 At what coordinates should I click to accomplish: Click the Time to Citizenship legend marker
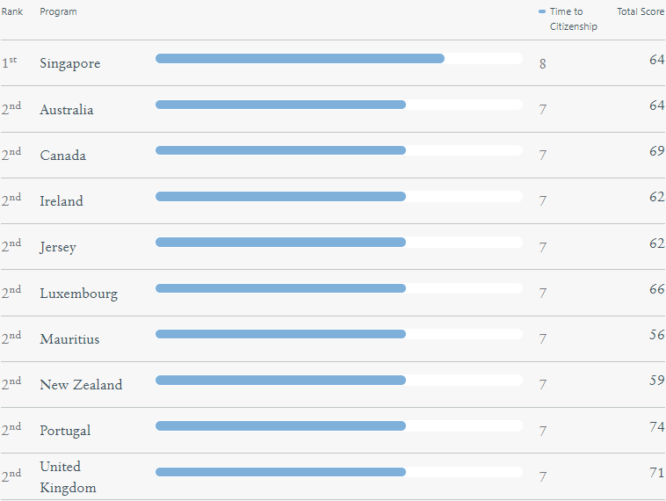(x=541, y=11)
